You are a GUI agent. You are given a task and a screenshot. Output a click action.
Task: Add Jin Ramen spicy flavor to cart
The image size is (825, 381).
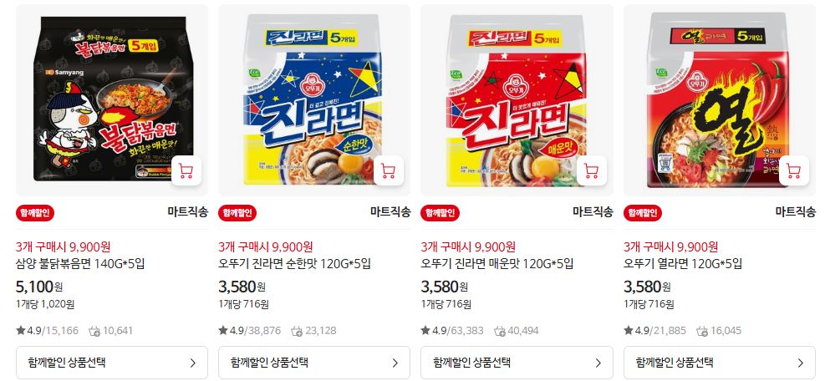591,170
